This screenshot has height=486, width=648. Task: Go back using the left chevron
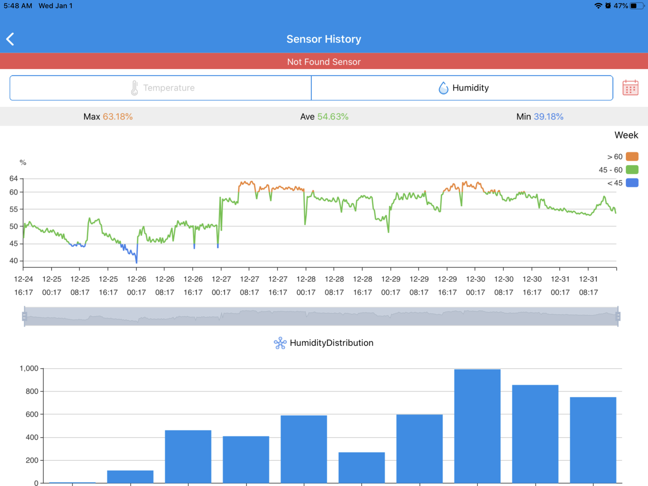tap(11, 39)
